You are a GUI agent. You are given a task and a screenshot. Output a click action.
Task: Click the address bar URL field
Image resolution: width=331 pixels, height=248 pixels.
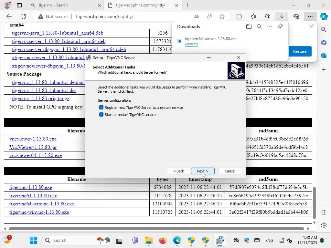tap(104, 16)
